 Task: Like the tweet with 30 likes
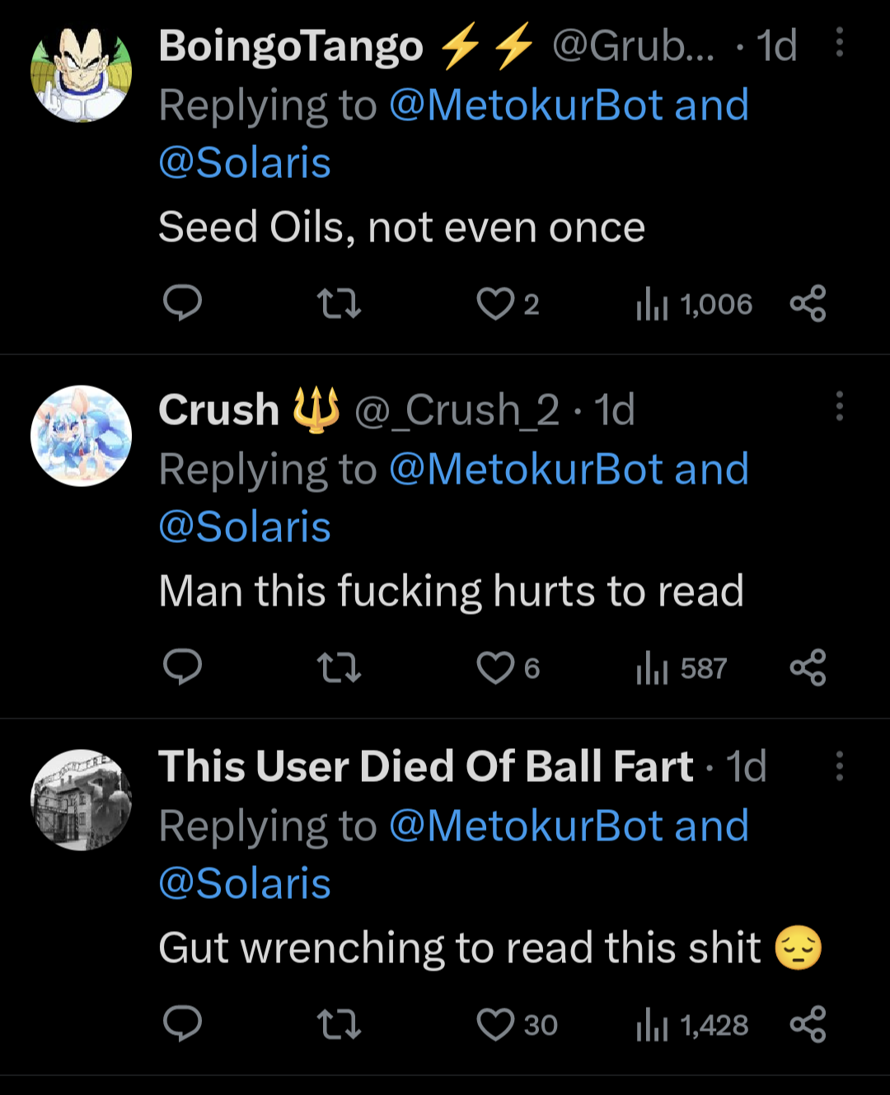click(x=495, y=1025)
